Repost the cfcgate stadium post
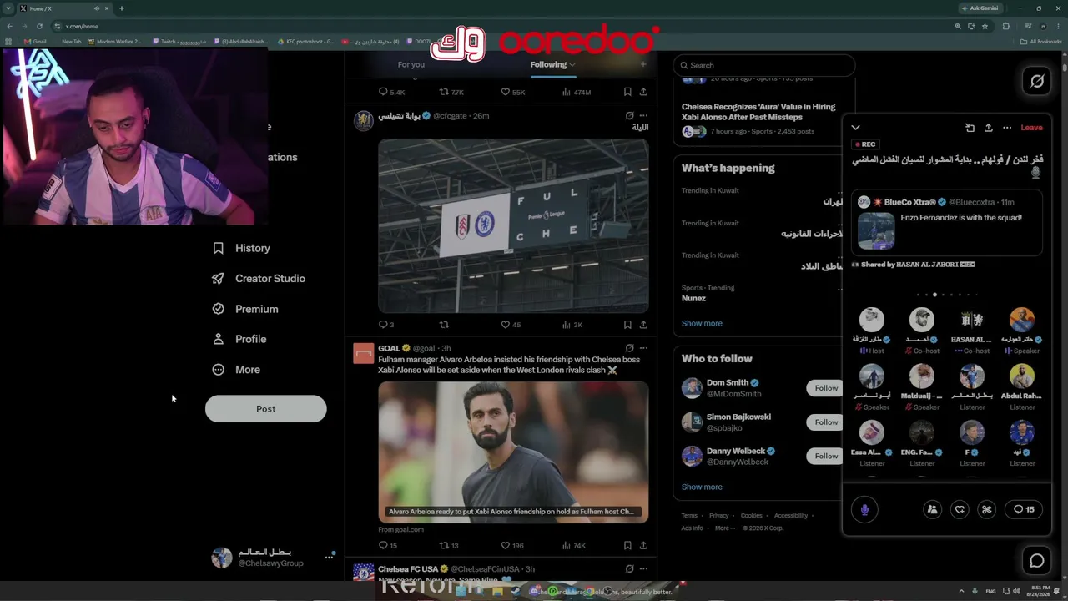The height and width of the screenshot is (601, 1068). tap(444, 325)
